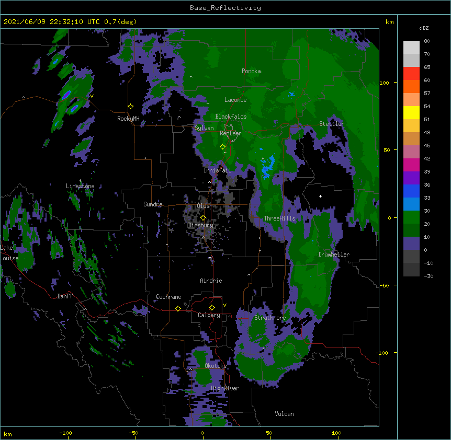Select the bright green 20-30 dBZ legend swatch

click(411, 217)
